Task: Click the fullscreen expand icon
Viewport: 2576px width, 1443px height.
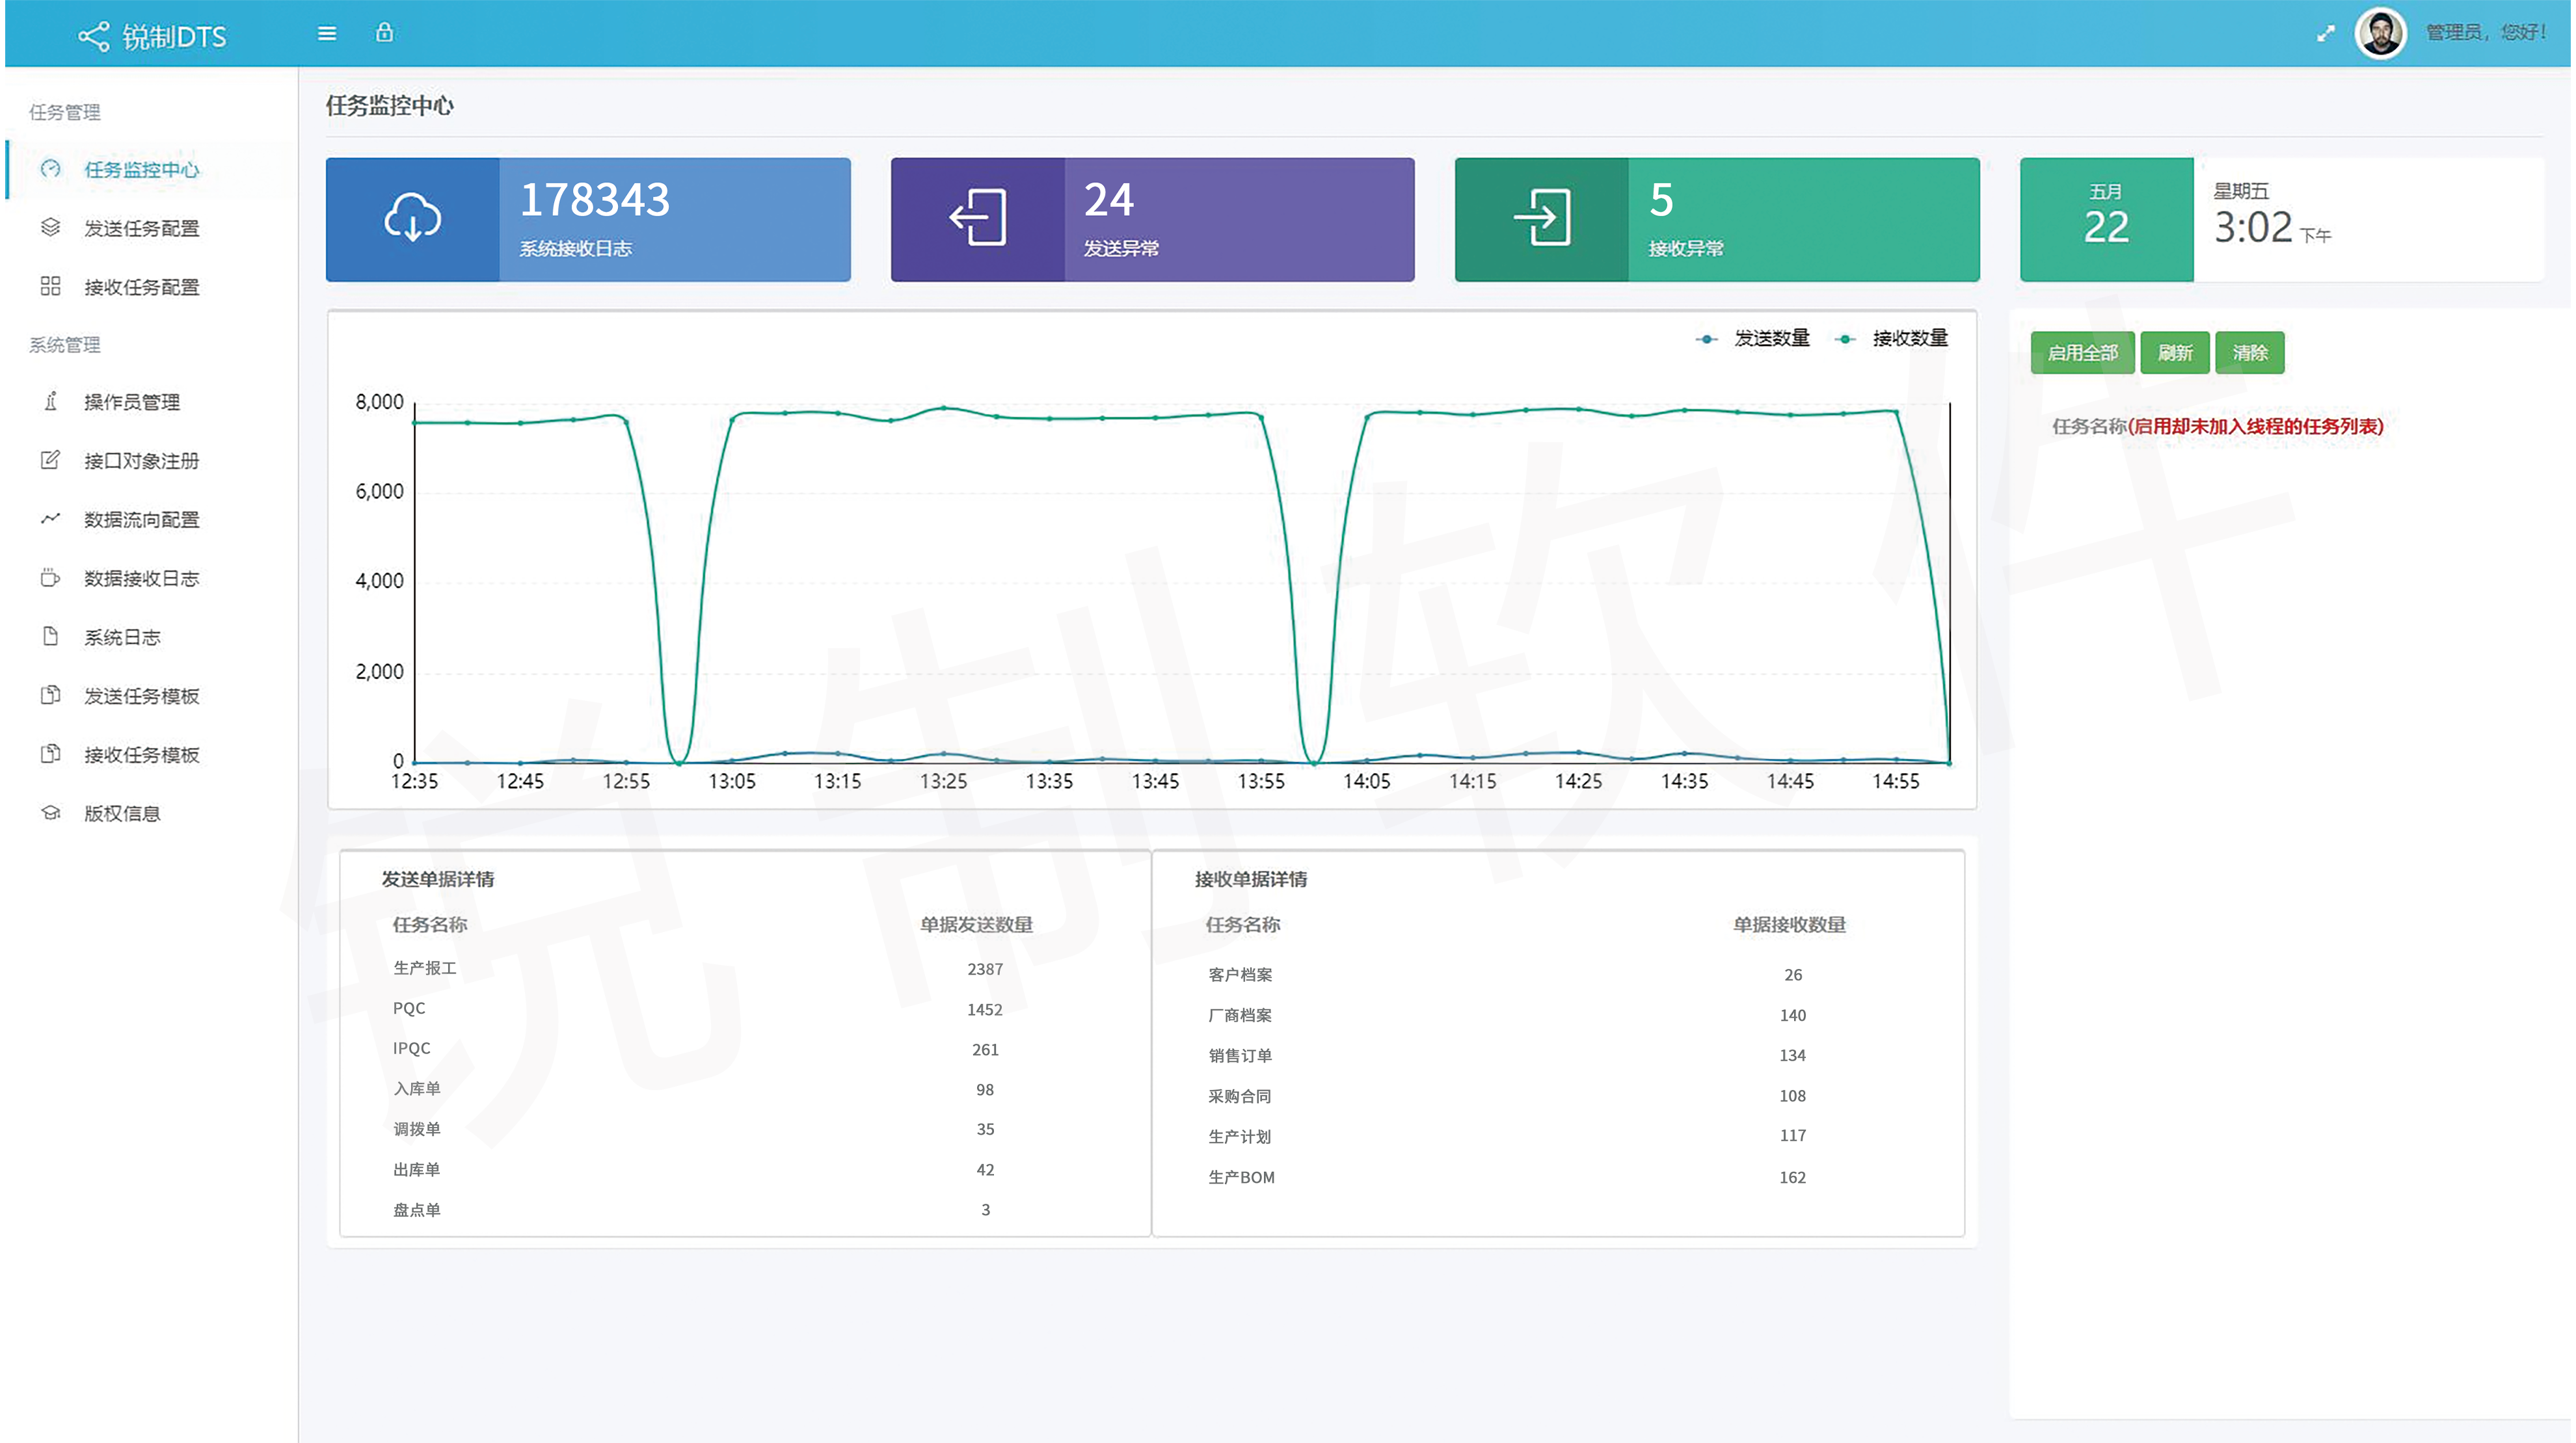Action: tap(2326, 34)
